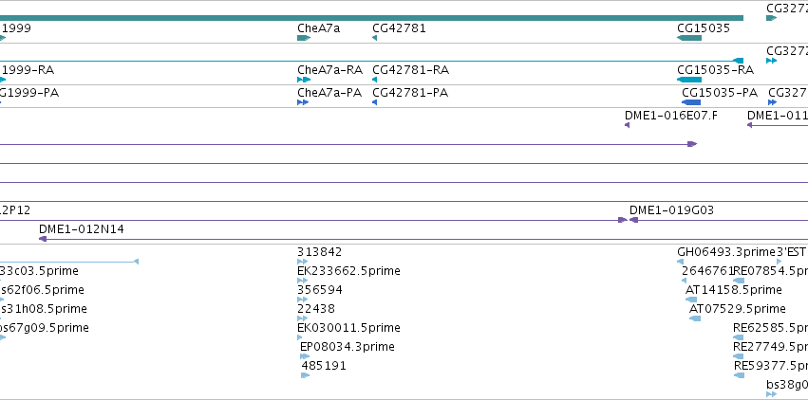The image size is (808, 400).
Task: Select the long teal gene span bar
Action: pyautogui.click(x=371, y=18)
